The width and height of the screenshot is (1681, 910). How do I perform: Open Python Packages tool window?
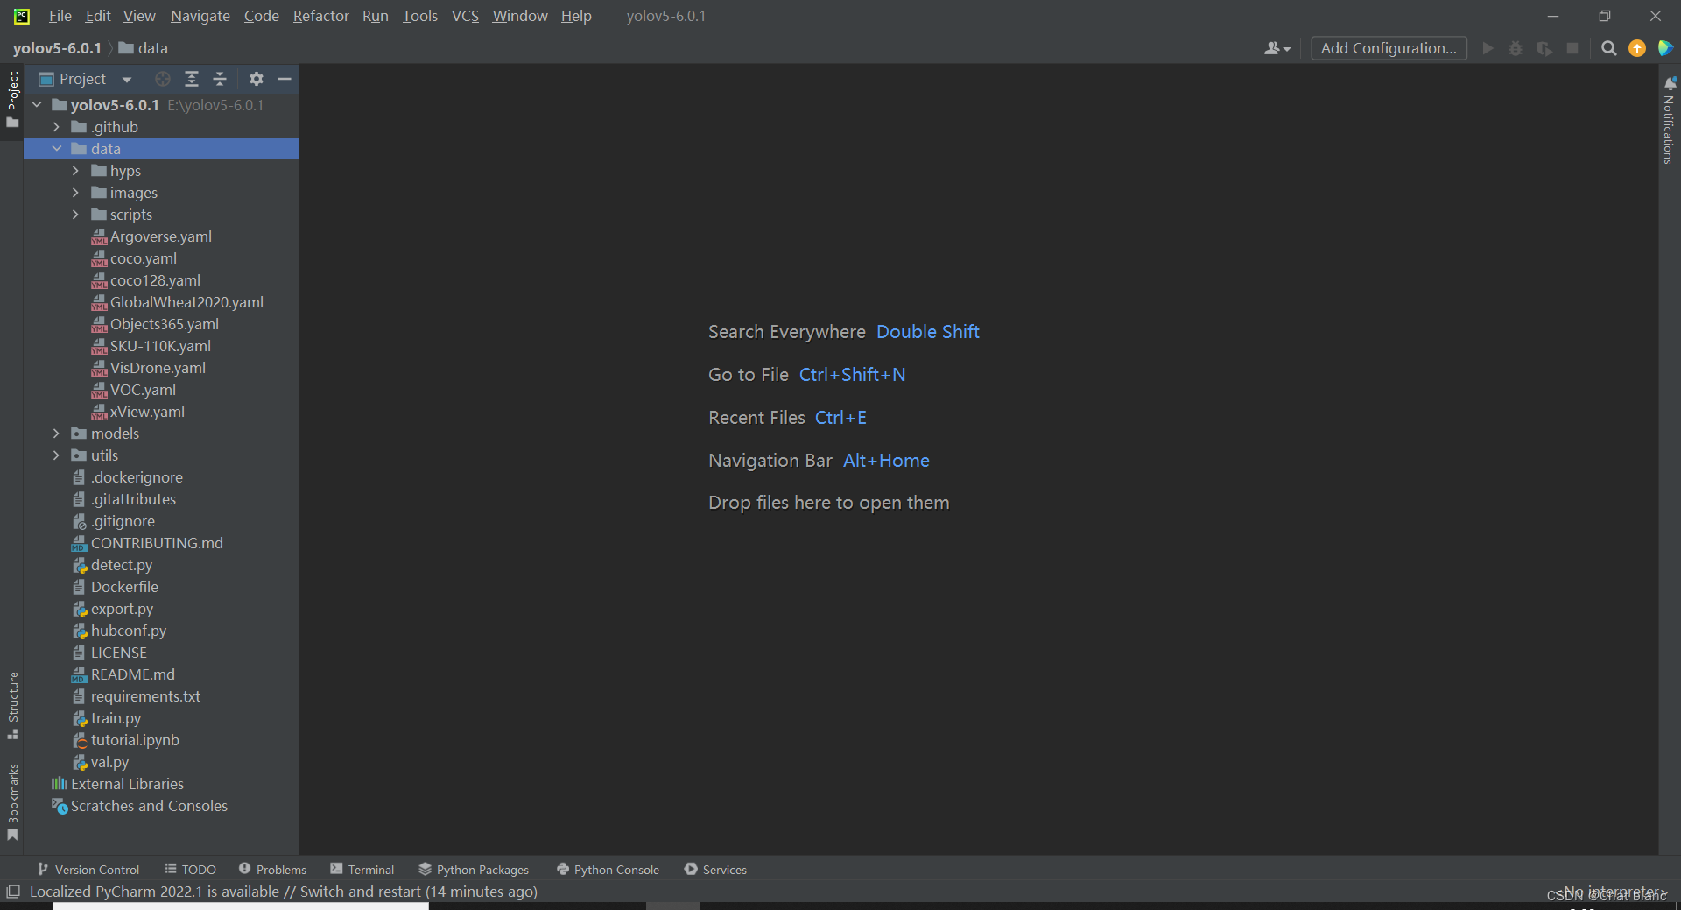(474, 870)
